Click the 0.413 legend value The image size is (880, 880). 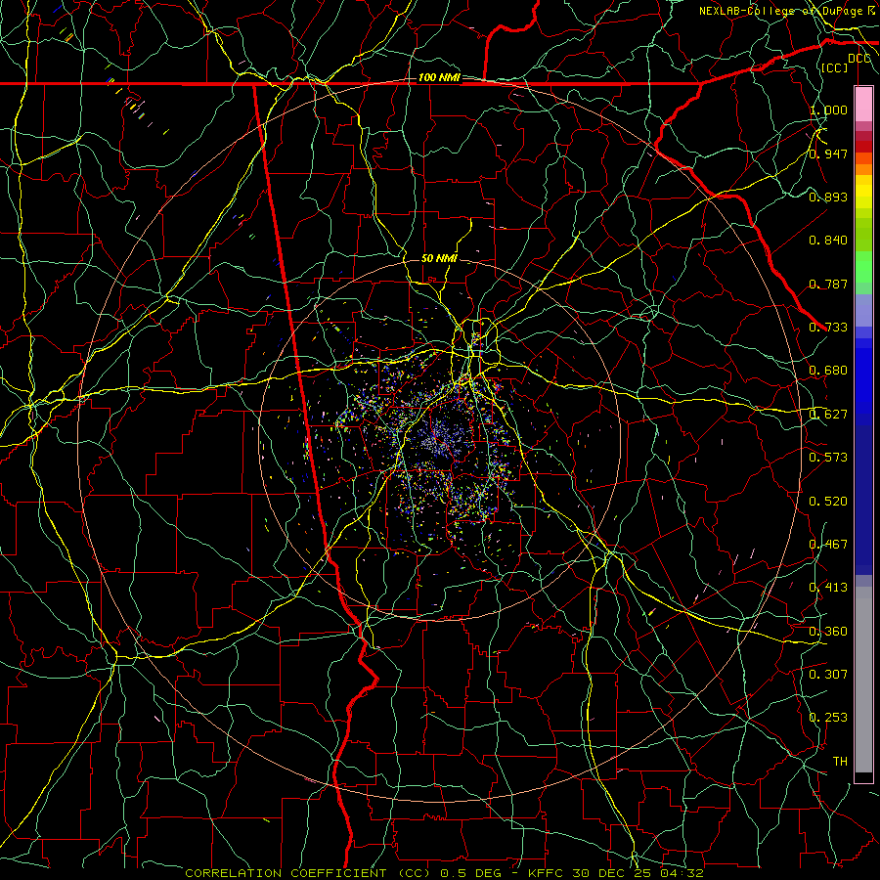click(828, 588)
